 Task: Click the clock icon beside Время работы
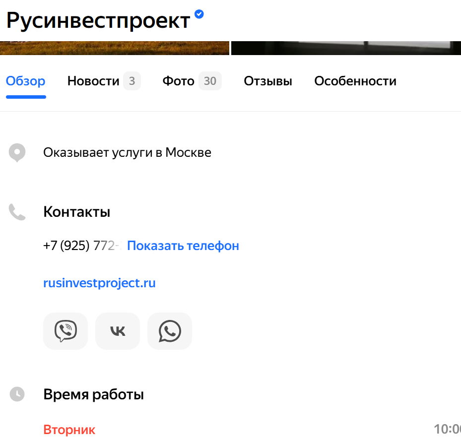[x=17, y=394]
